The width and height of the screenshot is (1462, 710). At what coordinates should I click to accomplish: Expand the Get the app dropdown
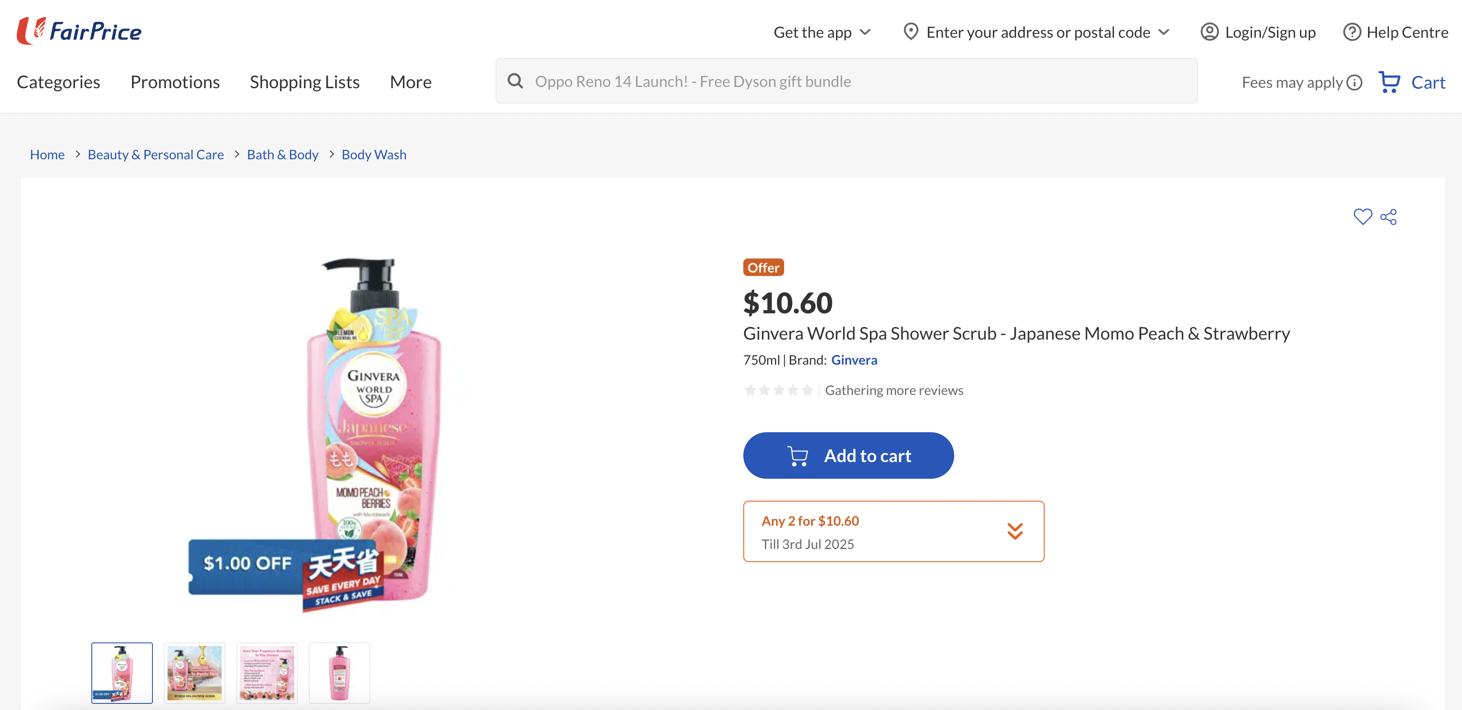coord(821,32)
